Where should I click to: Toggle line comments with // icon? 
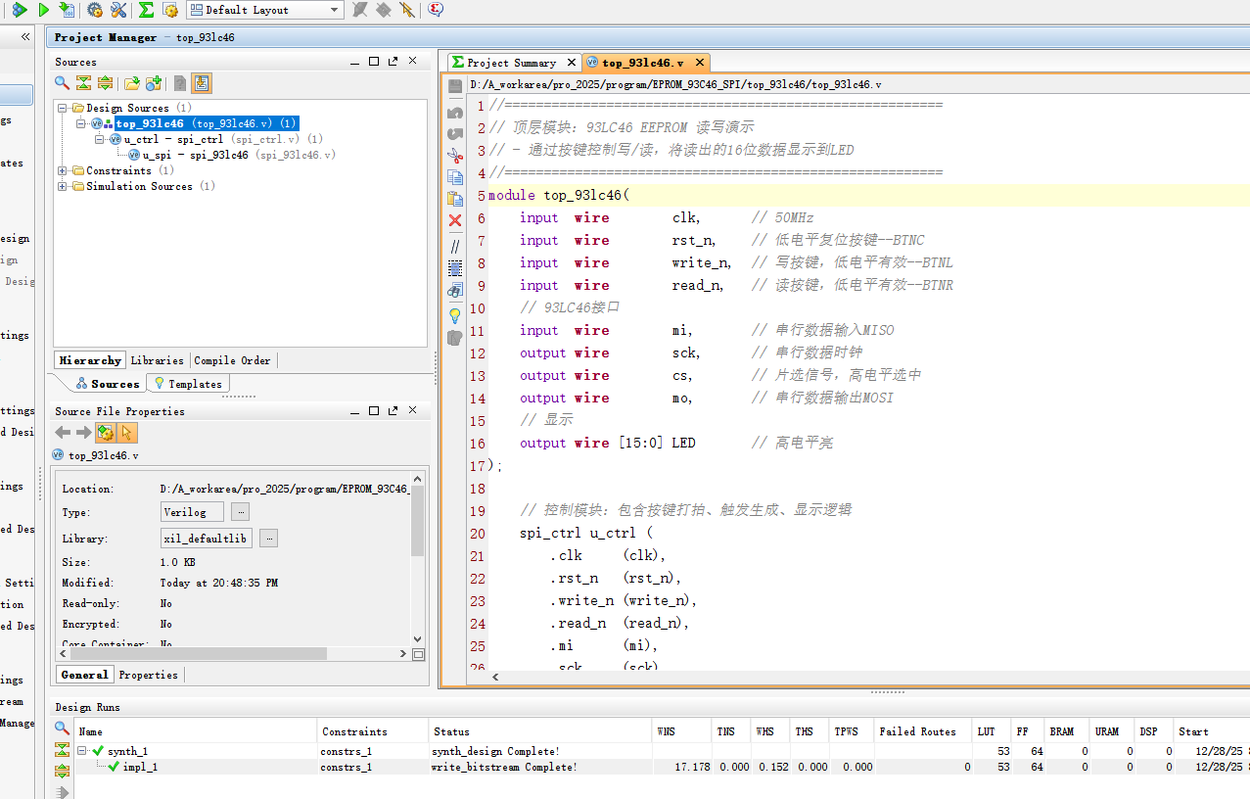coord(455,247)
